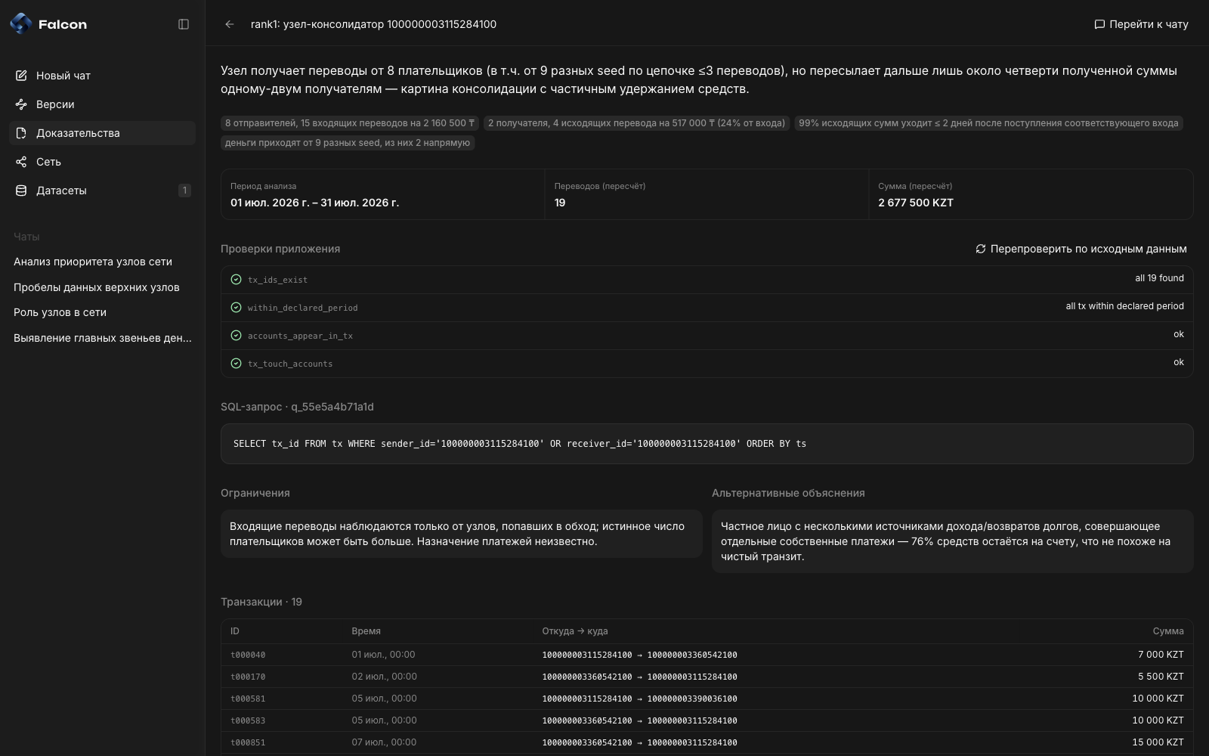Click transaction ID t000583
Screen dimensions: 1209x756
pos(248,720)
